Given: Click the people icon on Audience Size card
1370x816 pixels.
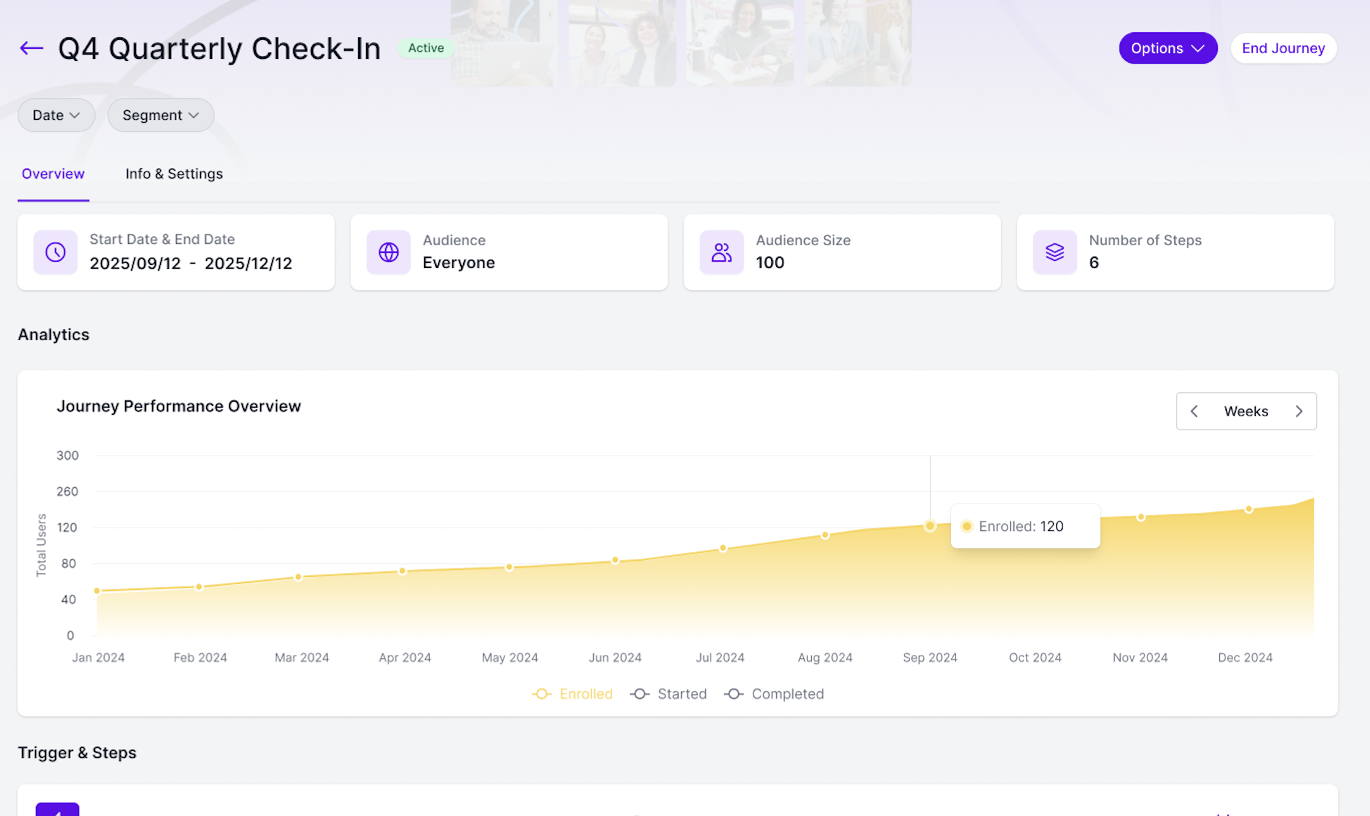Looking at the screenshot, I should [722, 252].
